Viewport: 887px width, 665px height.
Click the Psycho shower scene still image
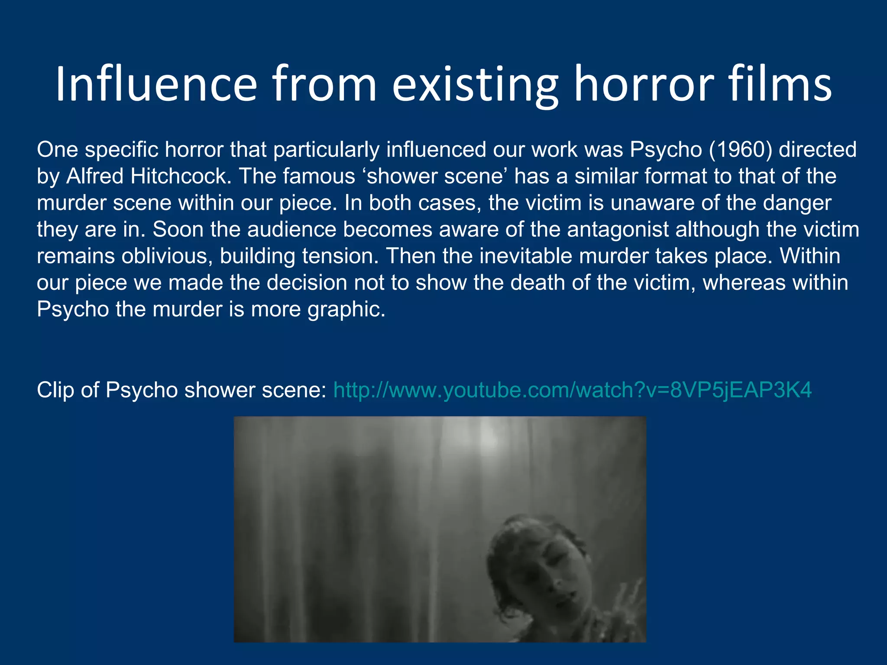coord(440,529)
